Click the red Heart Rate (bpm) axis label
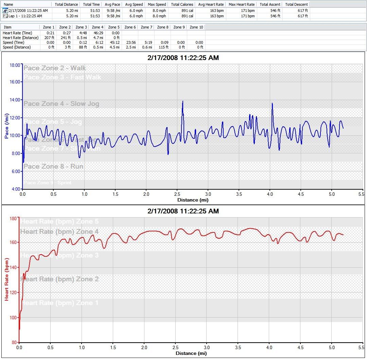 [x=6, y=279]
